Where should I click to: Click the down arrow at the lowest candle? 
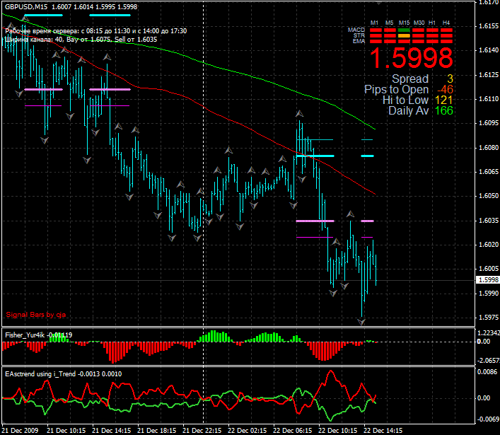pos(361,322)
